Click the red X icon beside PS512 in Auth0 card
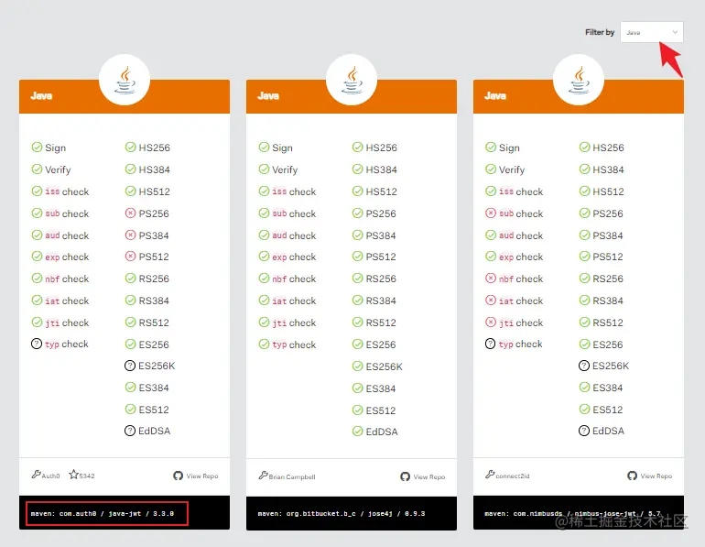The width and height of the screenshot is (705, 547). tap(130, 257)
